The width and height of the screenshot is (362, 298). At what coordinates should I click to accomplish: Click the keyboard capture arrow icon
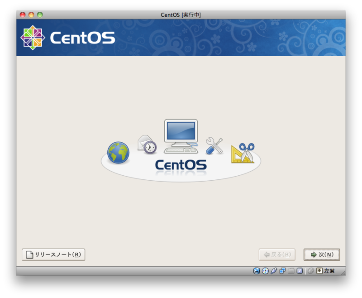319,271
